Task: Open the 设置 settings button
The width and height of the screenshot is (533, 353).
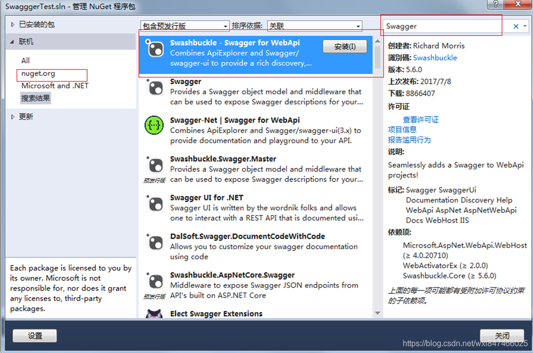Action: click(35, 335)
